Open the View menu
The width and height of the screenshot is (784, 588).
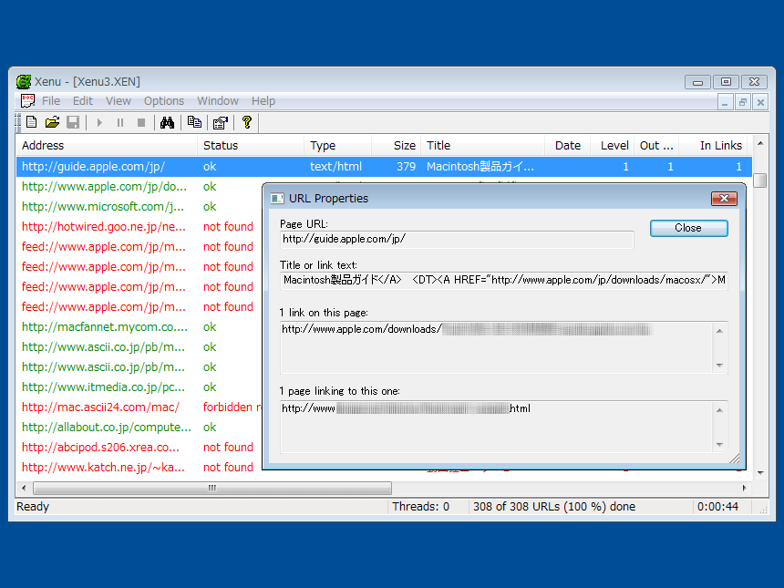click(118, 101)
